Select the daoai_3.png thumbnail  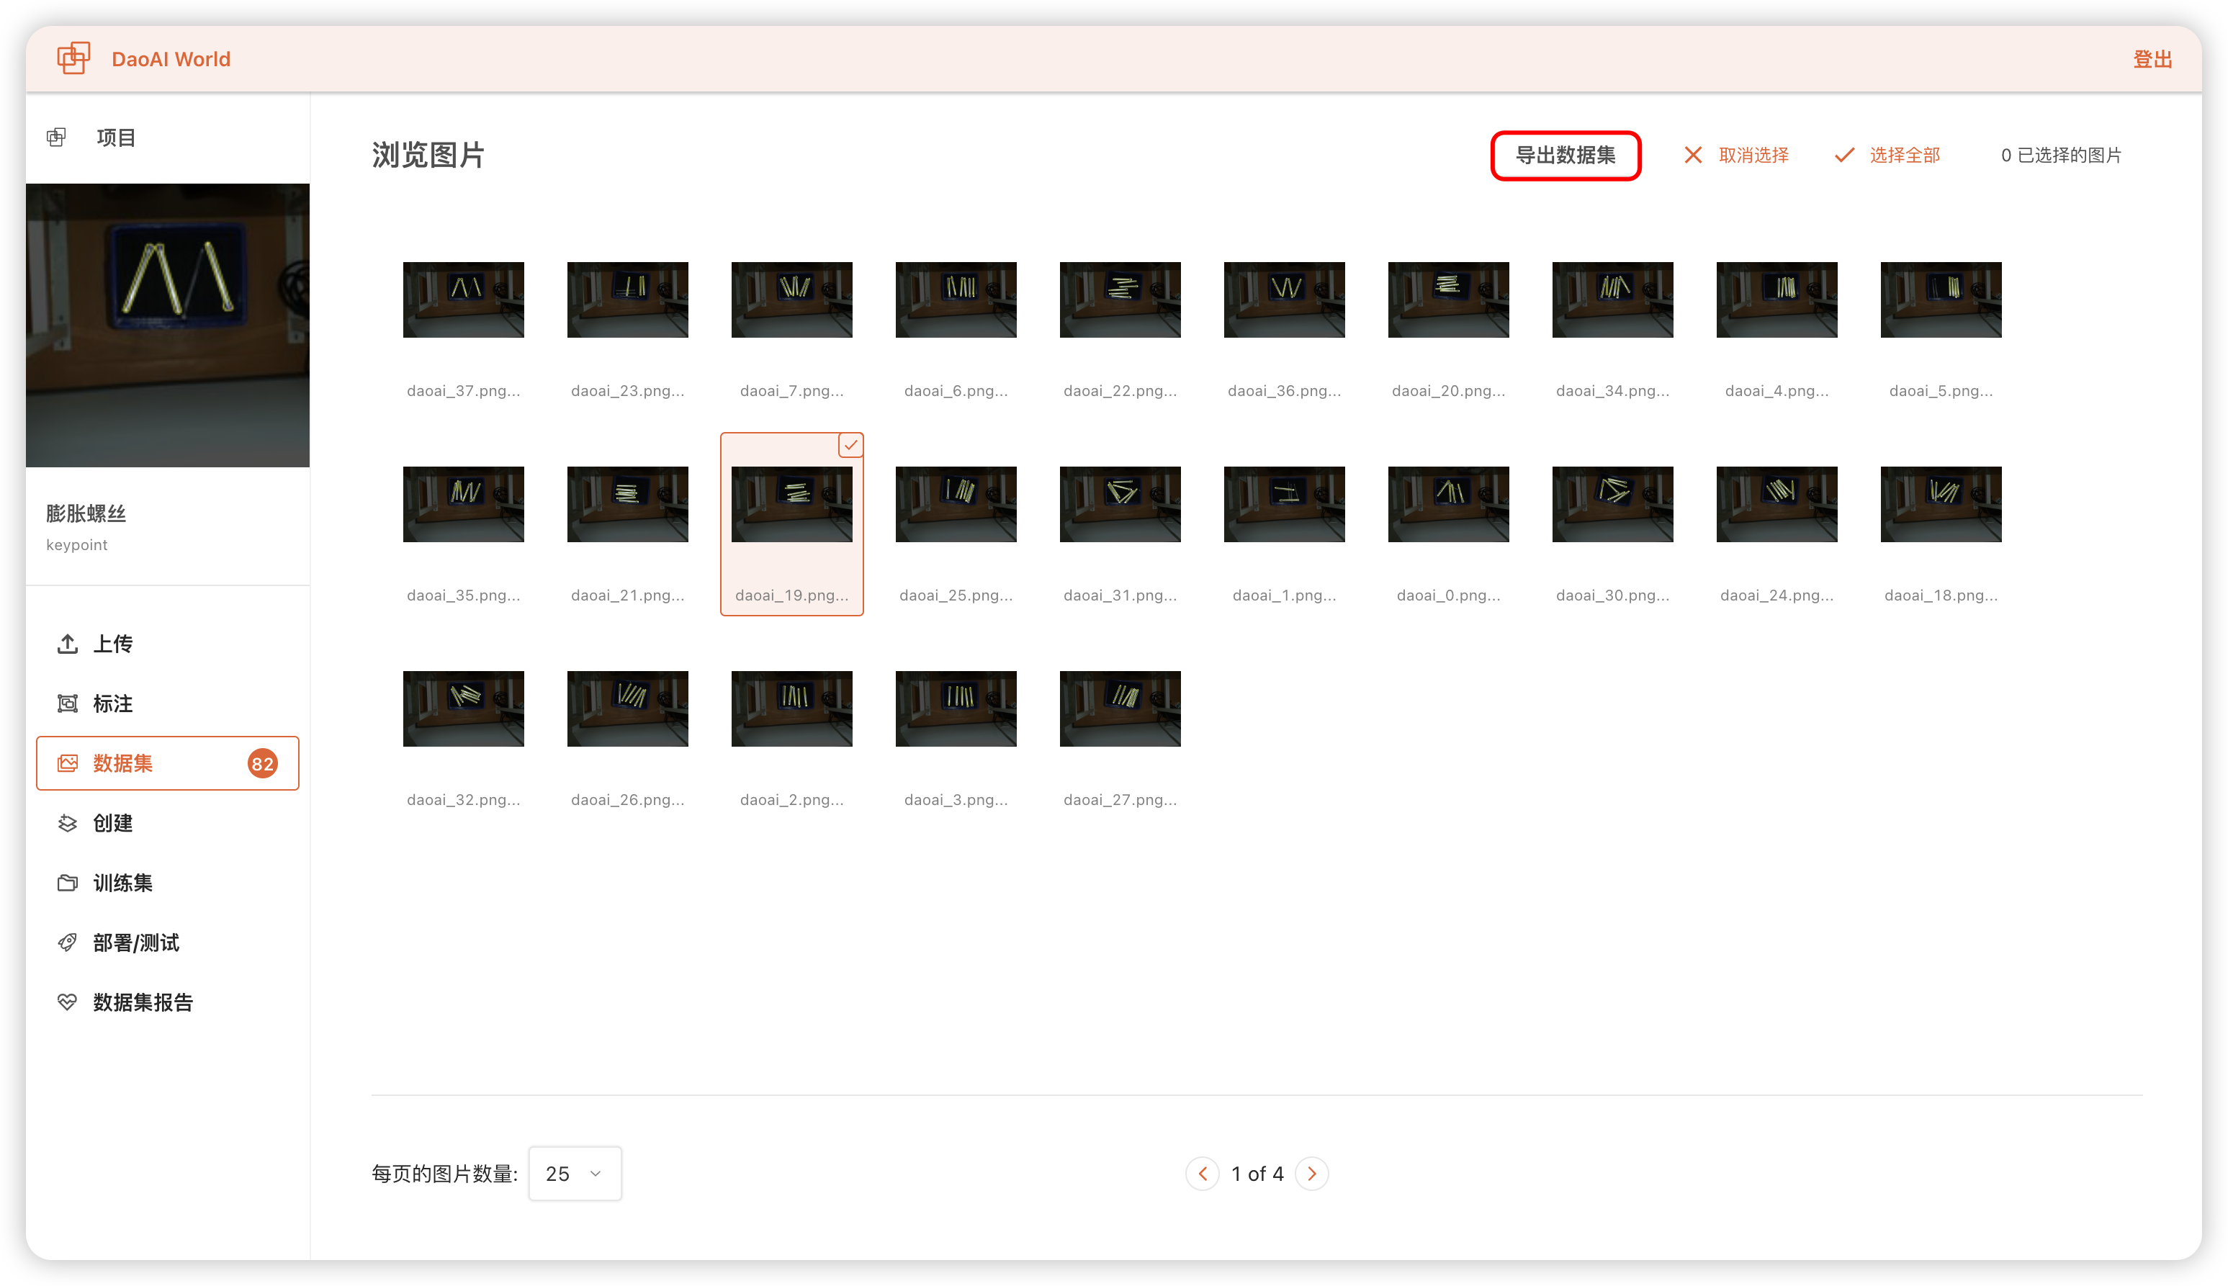tap(956, 709)
